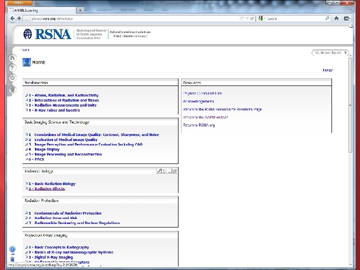Viewport: 360px width, 270px height.
Task: Open a new tab with the plus button
Action: (80, 10)
